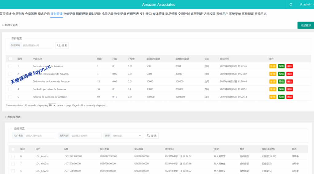
Task: Tick checkbox for record number 7
Action: 13,164
